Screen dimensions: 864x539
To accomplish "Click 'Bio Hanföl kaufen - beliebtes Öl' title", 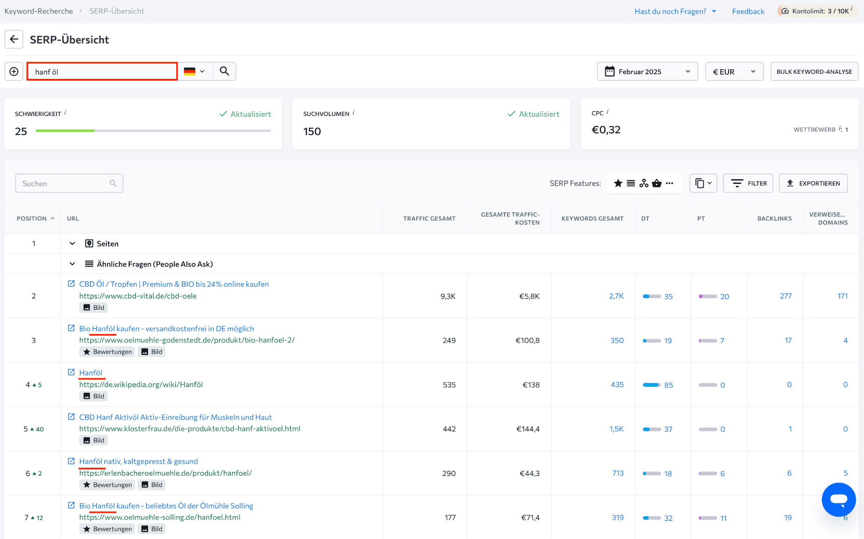I will pos(166,505).
